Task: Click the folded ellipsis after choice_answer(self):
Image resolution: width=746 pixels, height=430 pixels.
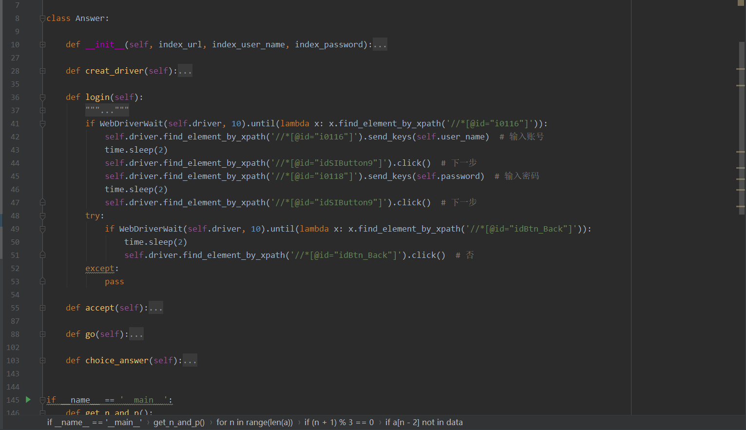Action: click(190, 361)
